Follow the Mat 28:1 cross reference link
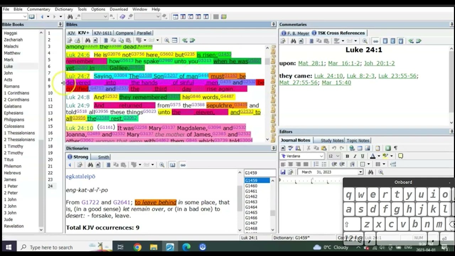455x256 pixels. tap(311, 63)
